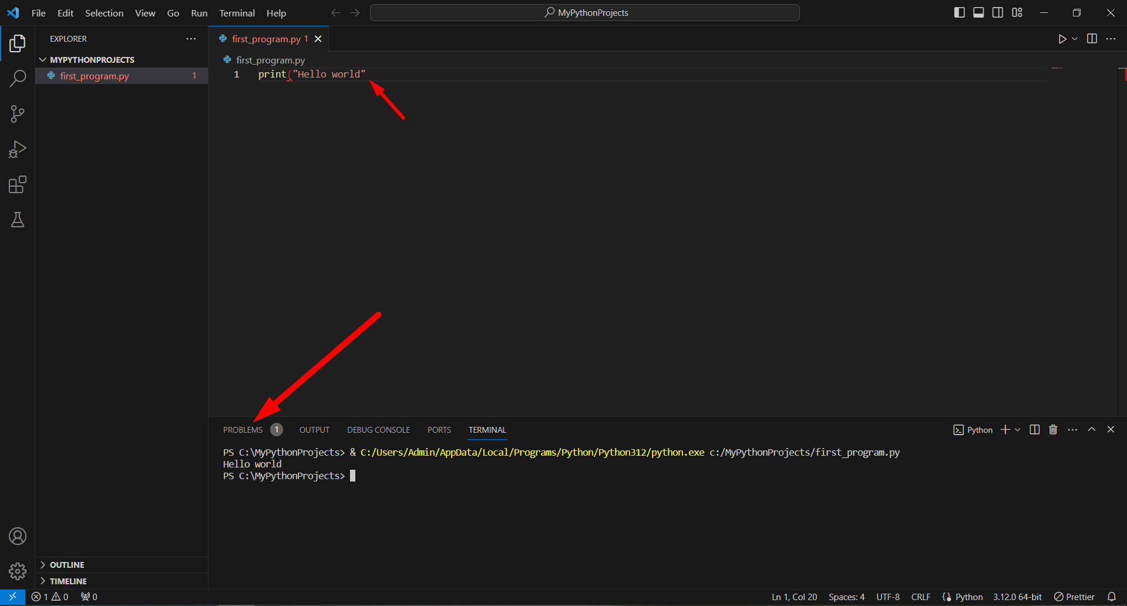Open the Run and Debug icon
Image resolution: width=1127 pixels, height=606 pixels.
coord(17,149)
